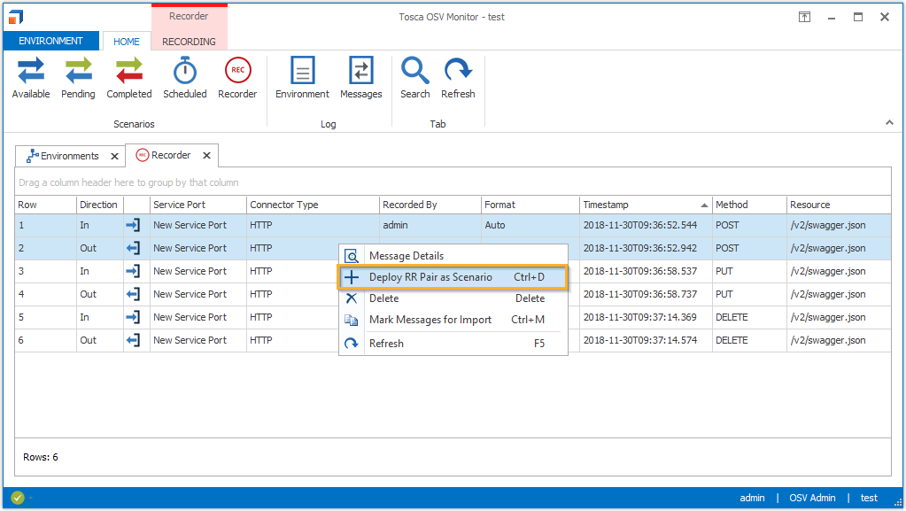Open Scheduled scenarios view
The image size is (906, 511).
tap(184, 78)
